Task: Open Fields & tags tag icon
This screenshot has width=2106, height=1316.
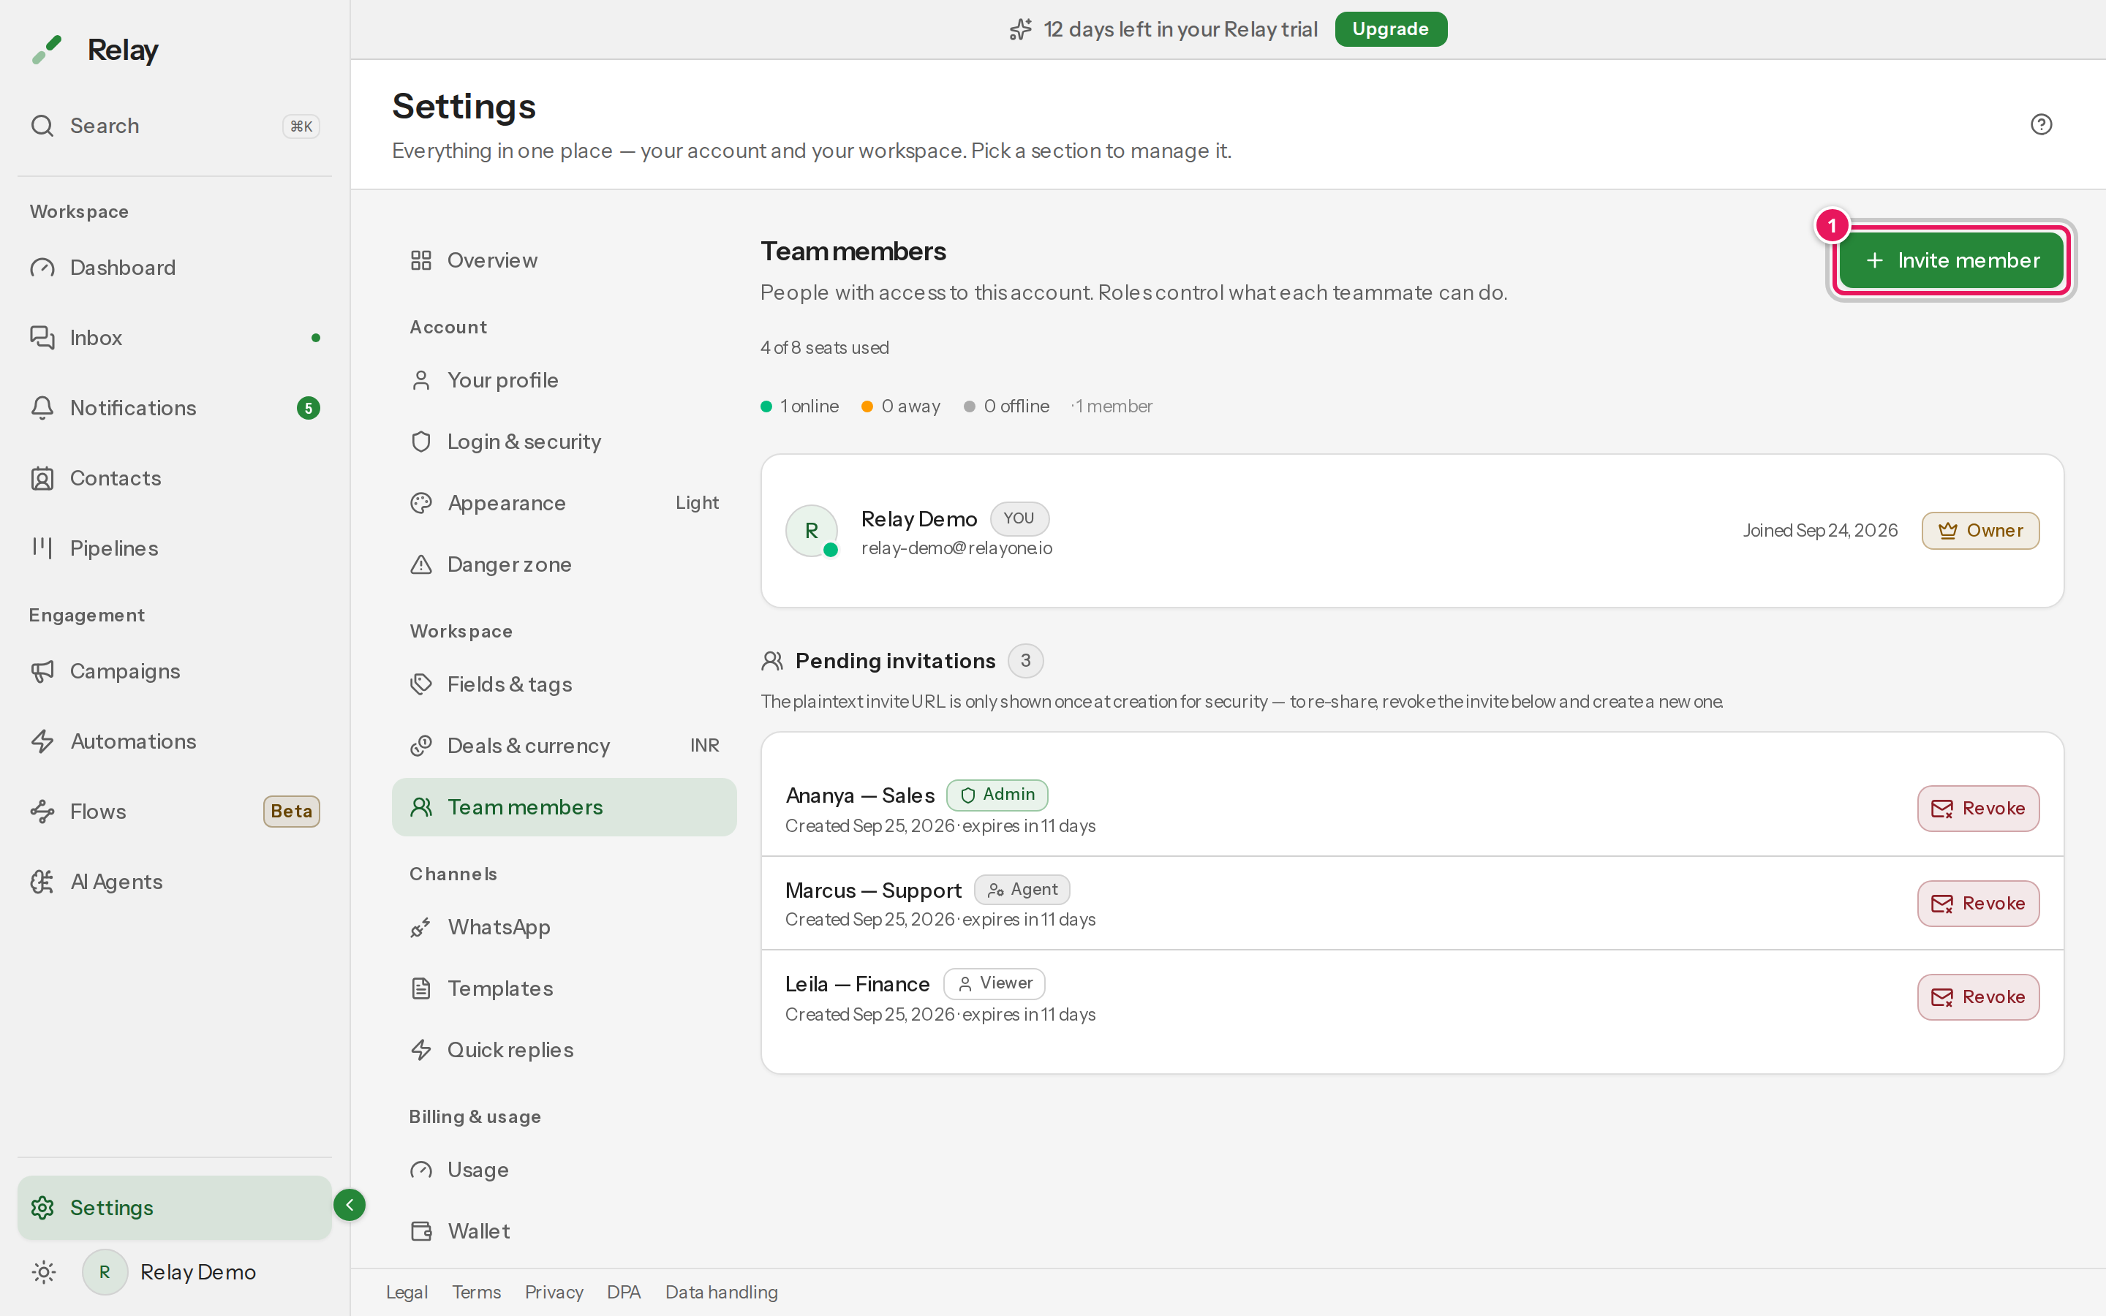Action: click(x=421, y=684)
